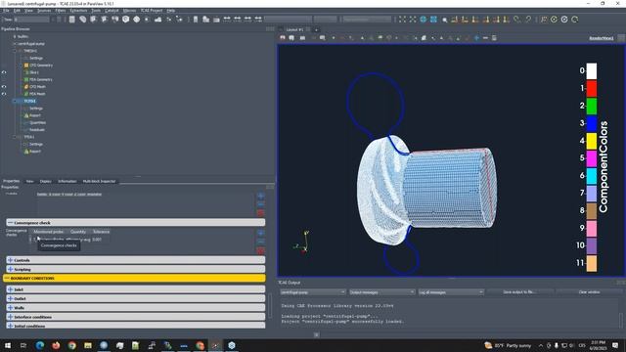The image size is (626, 352).
Task: Click Save output to file button
Action: click(519, 292)
